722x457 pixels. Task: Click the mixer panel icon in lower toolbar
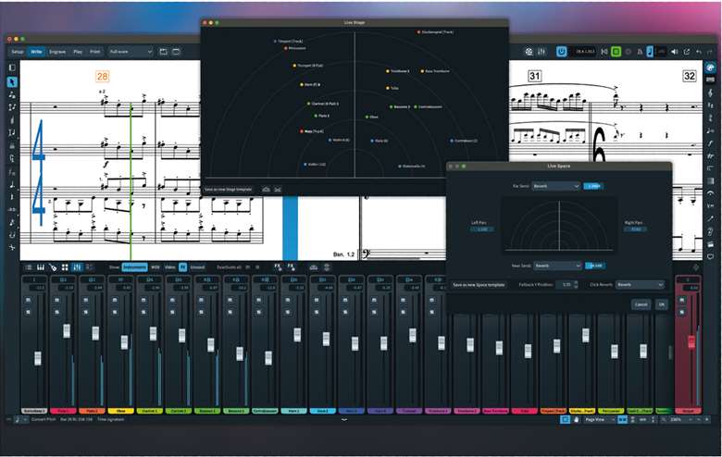[77, 266]
